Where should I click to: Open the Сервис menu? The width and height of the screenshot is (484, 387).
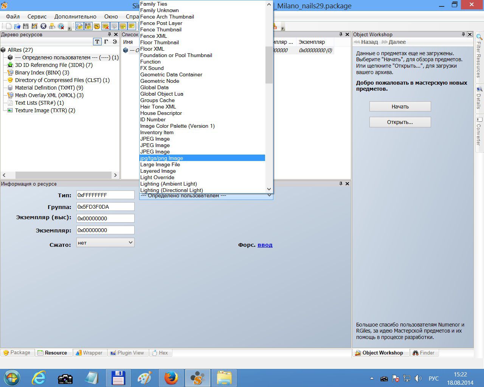(x=37, y=17)
